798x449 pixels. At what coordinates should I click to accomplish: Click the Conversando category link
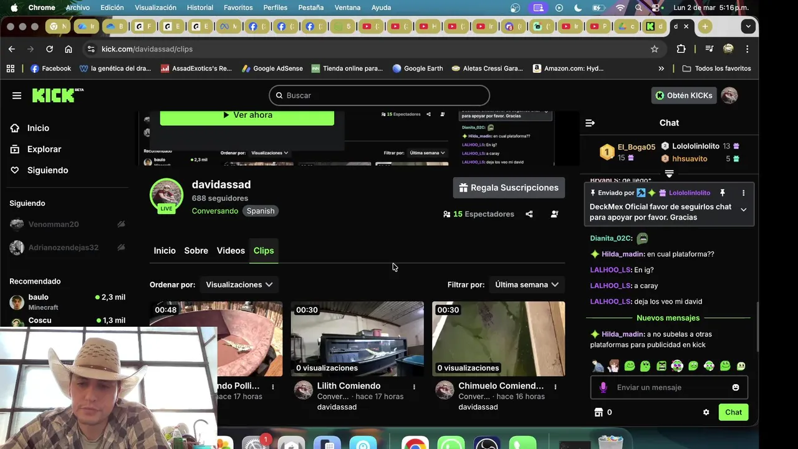tap(215, 211)
